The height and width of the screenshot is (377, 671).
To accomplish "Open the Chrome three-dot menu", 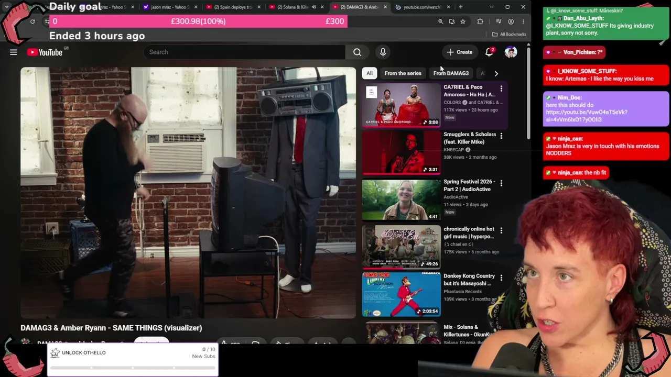I will 523,21.
